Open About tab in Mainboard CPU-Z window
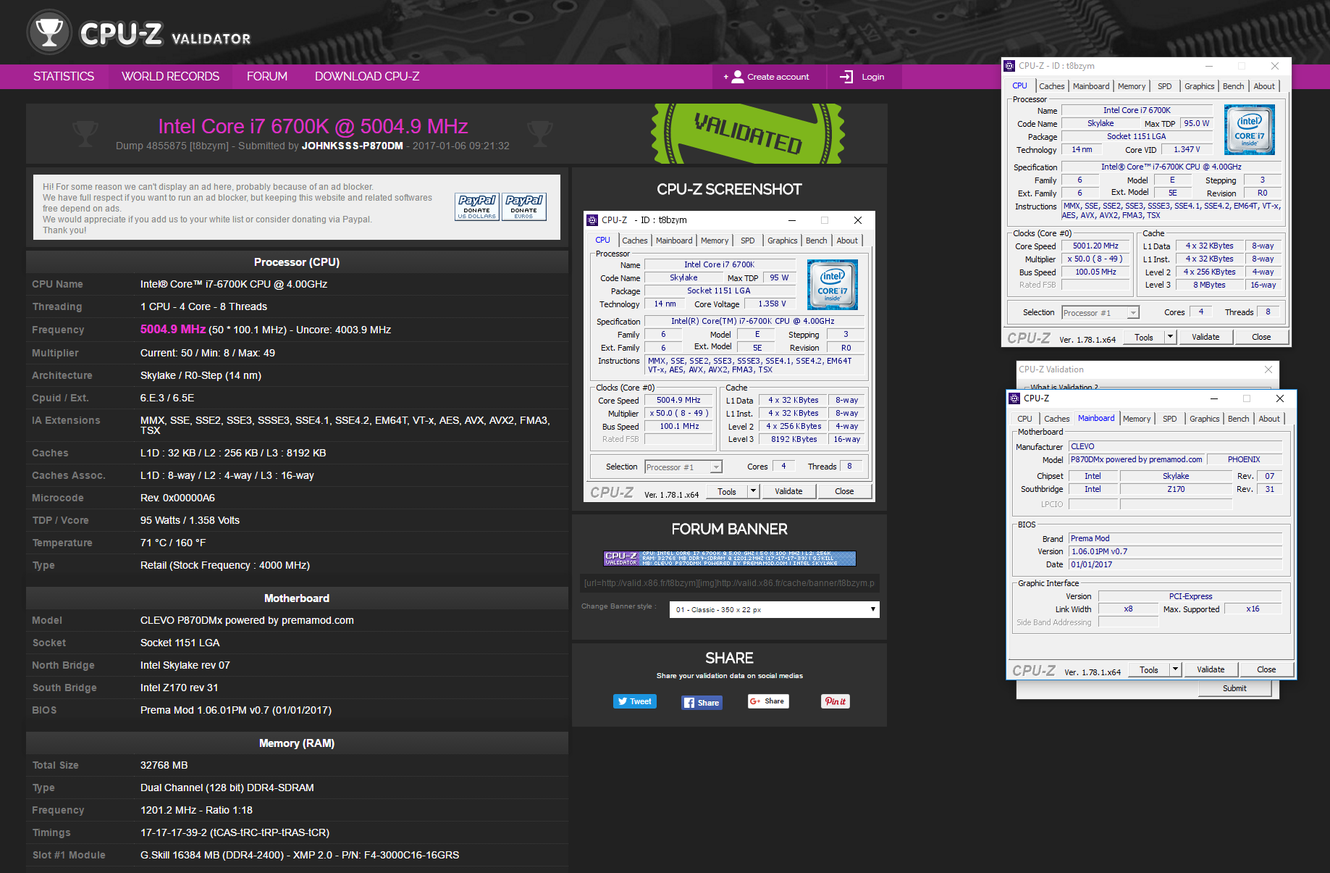This screenshot has width=1330, height=873. (1268, 419)
